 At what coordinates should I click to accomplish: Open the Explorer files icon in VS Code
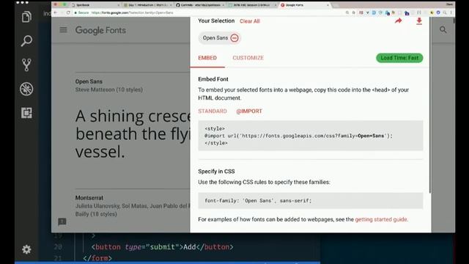coord(26,17)
